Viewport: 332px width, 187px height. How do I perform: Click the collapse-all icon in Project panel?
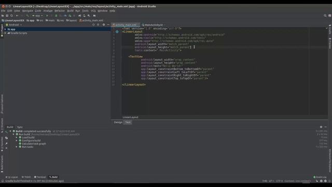(98, 25)
